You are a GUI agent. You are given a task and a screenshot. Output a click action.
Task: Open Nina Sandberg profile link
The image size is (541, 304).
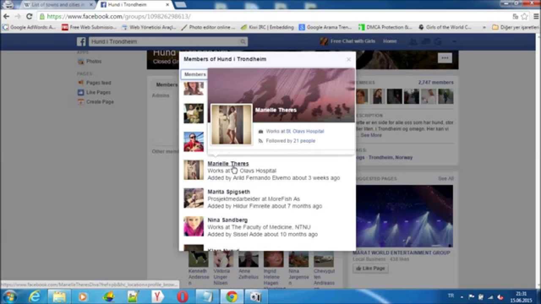pyautogui.click(x=227, y=220)
